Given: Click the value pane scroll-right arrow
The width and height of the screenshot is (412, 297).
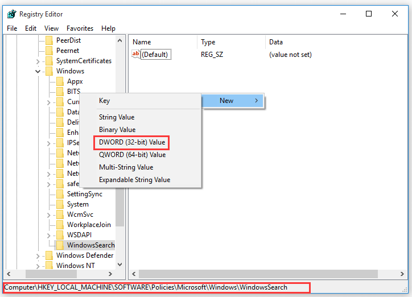Looking at the screenshot, I should coord(402,274).
